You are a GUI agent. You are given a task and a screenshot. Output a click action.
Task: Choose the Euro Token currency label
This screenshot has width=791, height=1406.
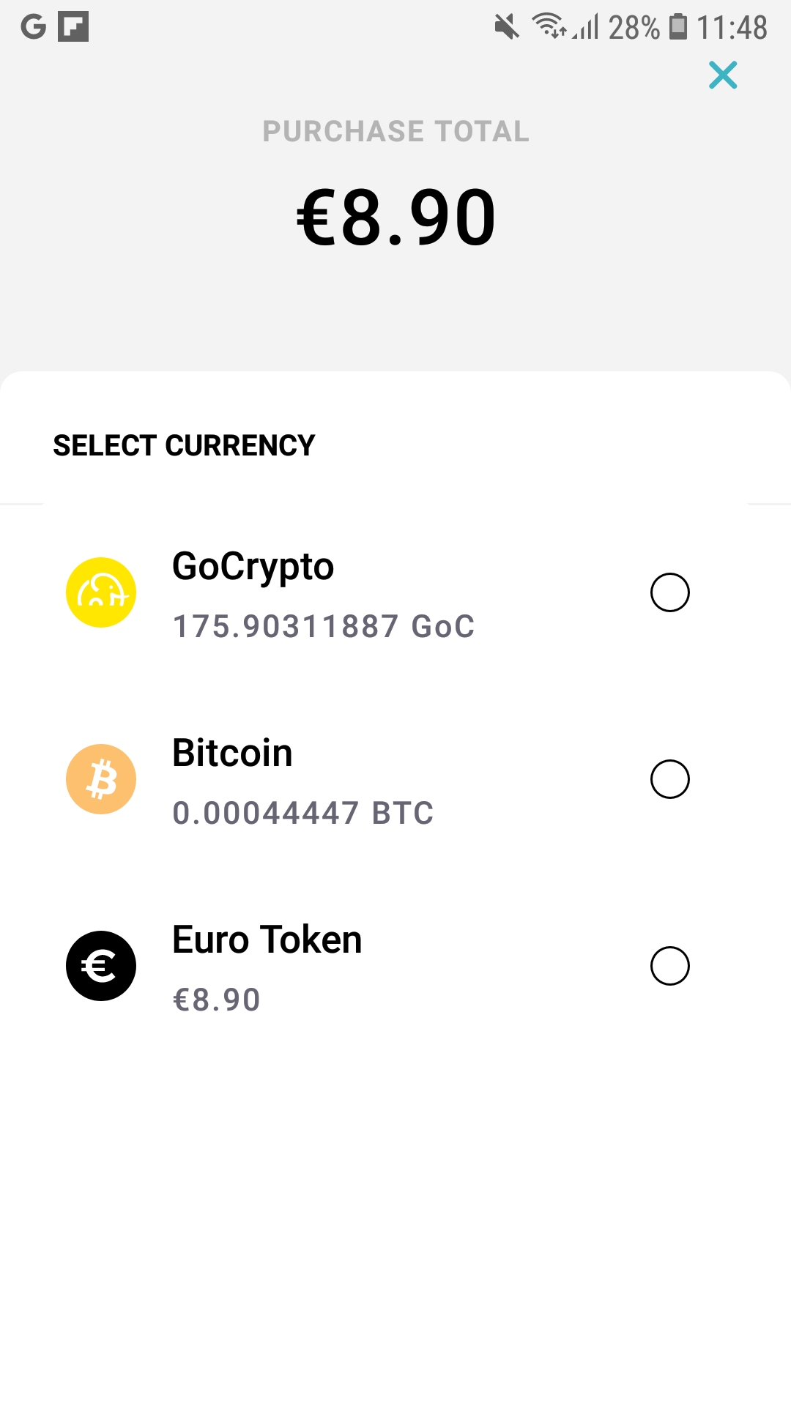pos(267,940)
